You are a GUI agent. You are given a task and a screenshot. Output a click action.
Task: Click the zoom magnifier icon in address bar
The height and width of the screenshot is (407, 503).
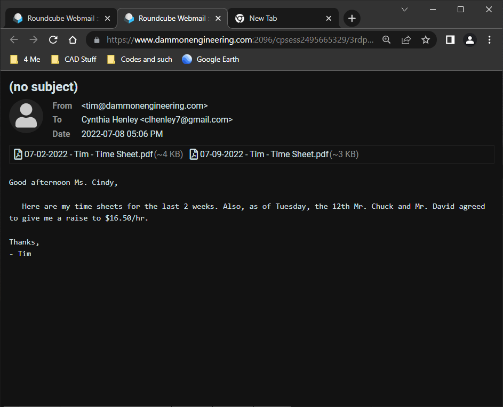[387, 40]
